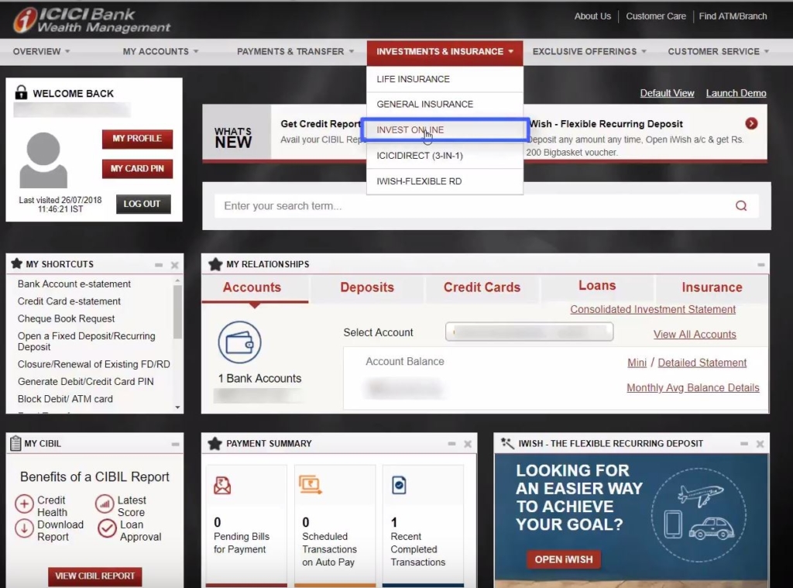Image resolution: width=793 pixels, height=588 pixels.
Task: Open Bank Account e-statement shortcut
Action: click(74, 284)
